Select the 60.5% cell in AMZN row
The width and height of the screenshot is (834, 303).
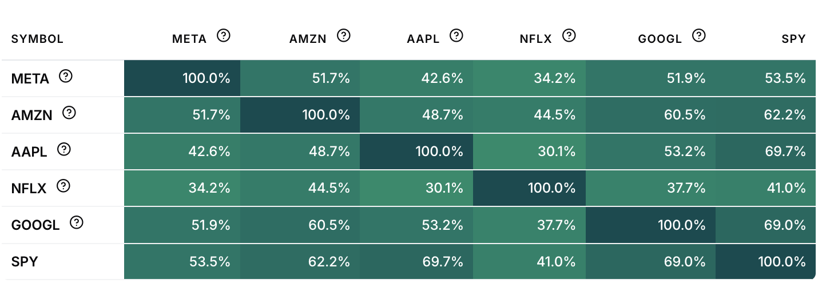pyautogui.click(x=651, y=115)
